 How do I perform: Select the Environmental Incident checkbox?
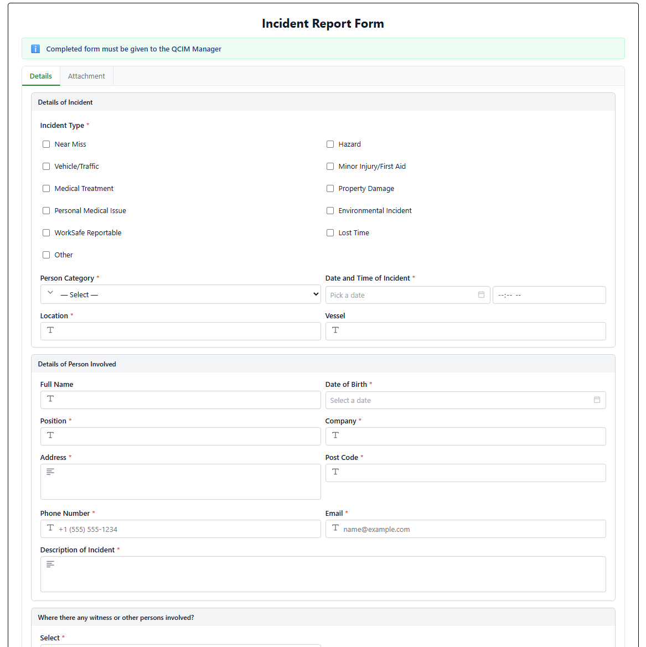[x=330, y=211]
